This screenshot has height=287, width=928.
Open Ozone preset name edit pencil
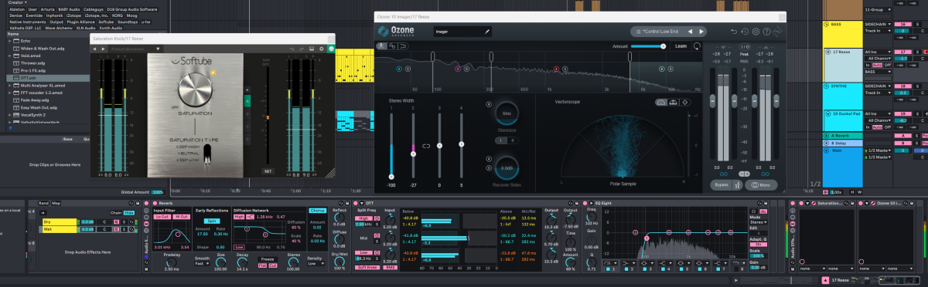(487, 32)
